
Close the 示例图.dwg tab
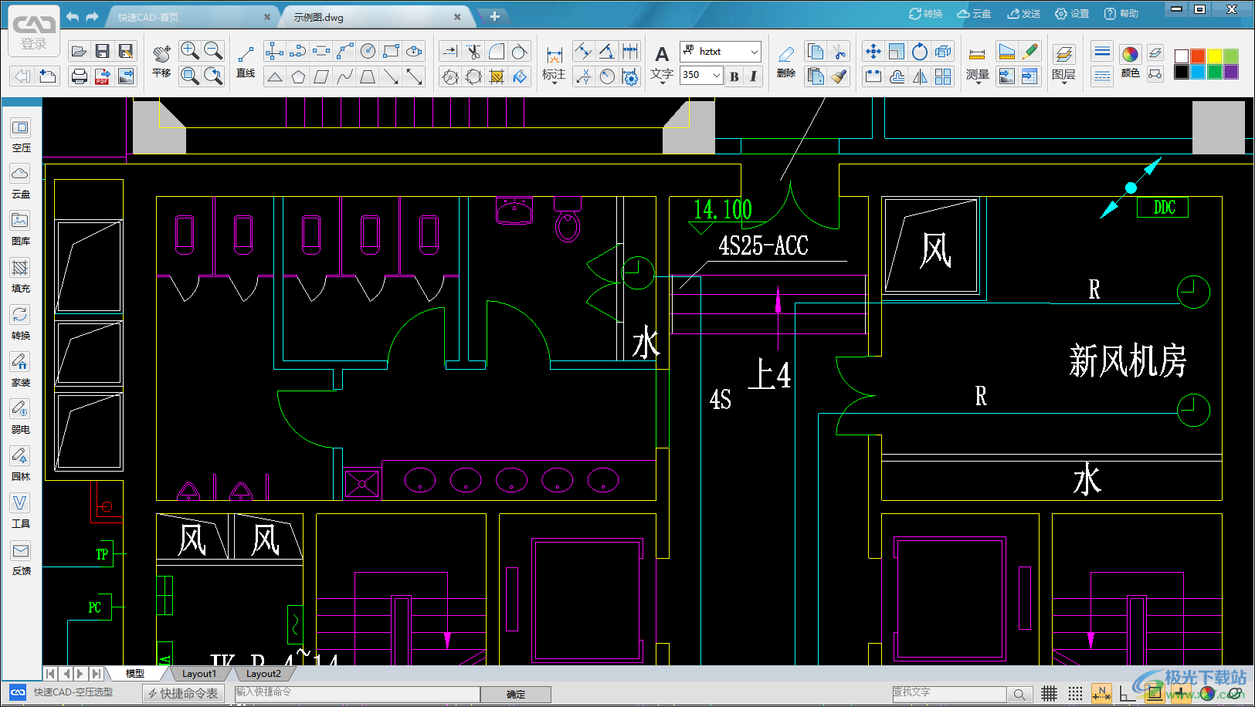tap(457, 17)
